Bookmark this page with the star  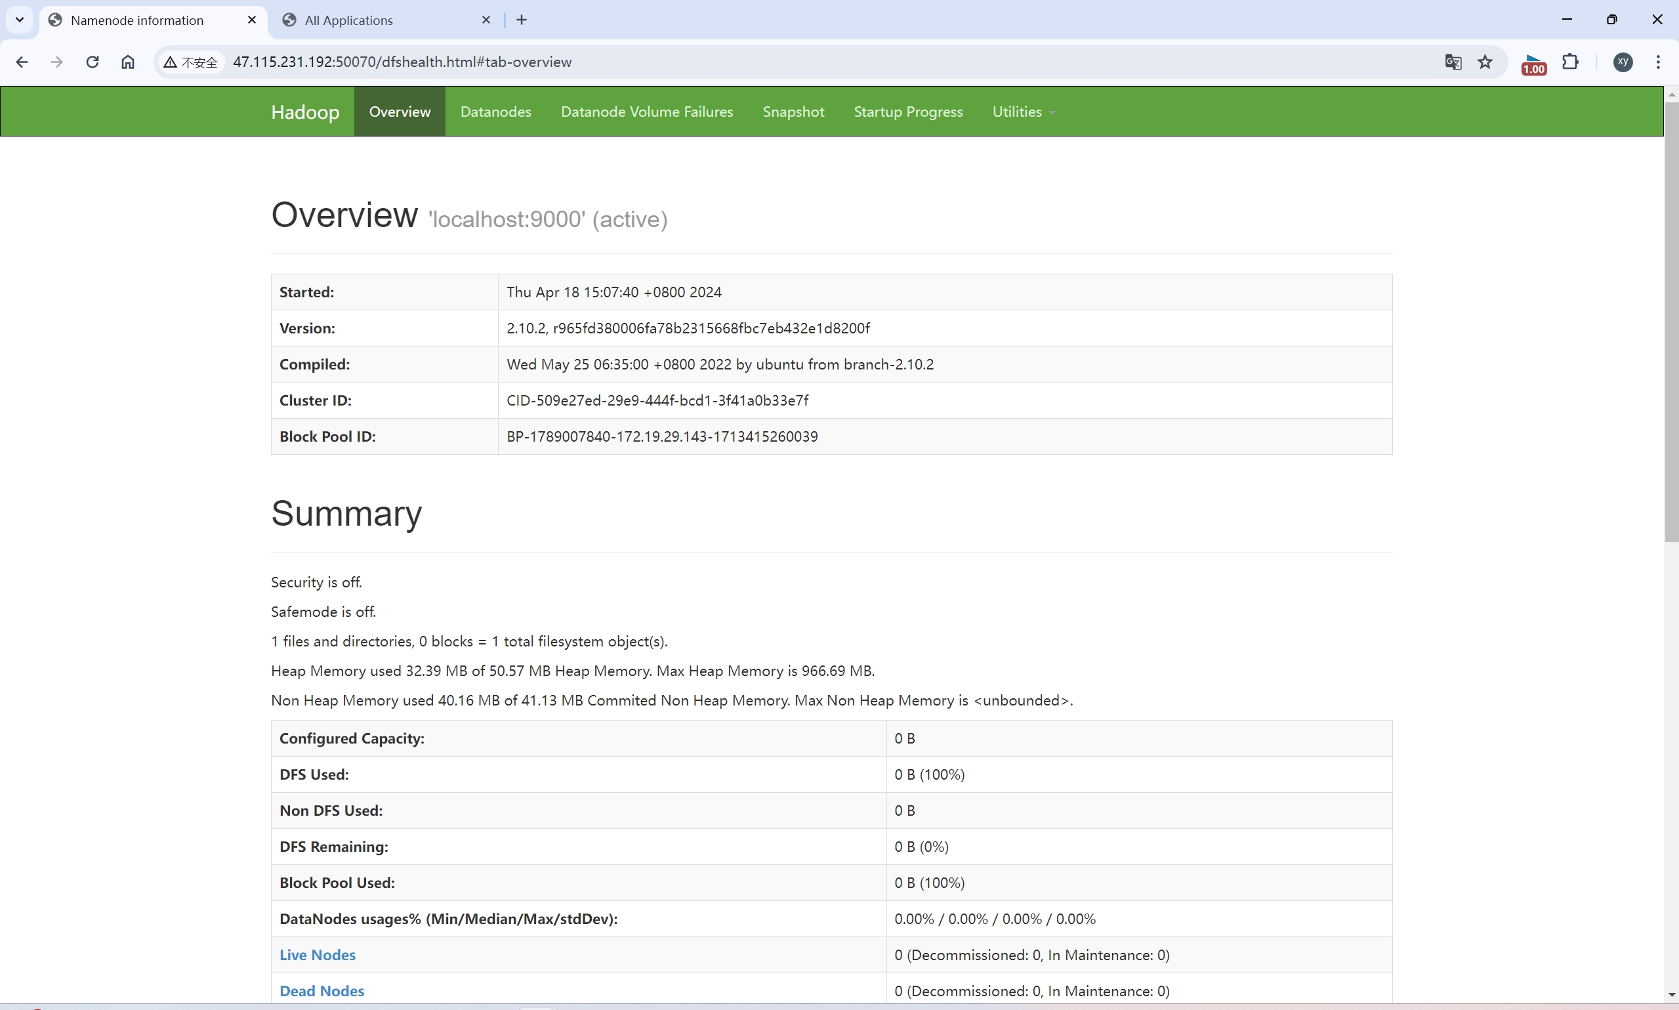1485,62
